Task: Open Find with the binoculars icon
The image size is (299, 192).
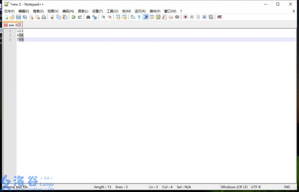Action: 88,17
